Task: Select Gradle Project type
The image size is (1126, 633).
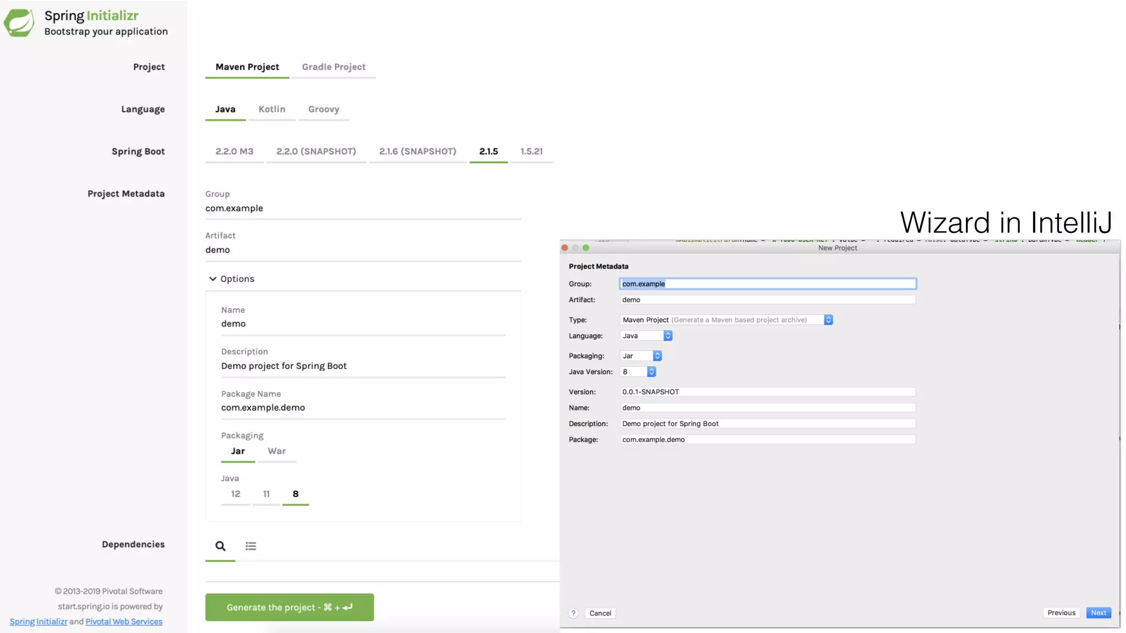Action: [333, 67]
